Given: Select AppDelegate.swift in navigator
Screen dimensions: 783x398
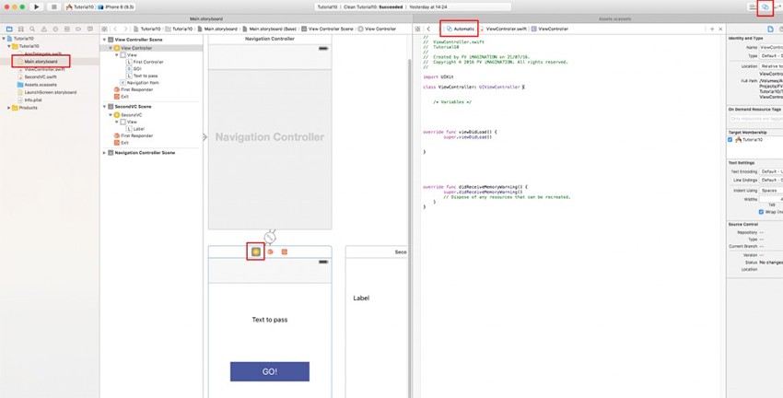Looking at the screenshot, I should (40, 54).
